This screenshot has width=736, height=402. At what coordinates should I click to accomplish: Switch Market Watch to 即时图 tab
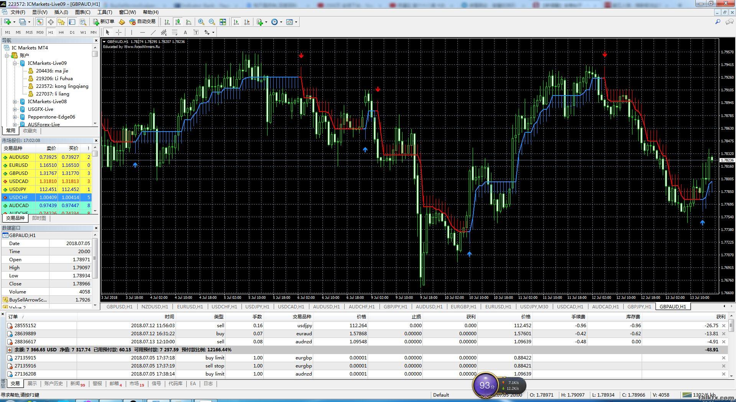point(39,218)
